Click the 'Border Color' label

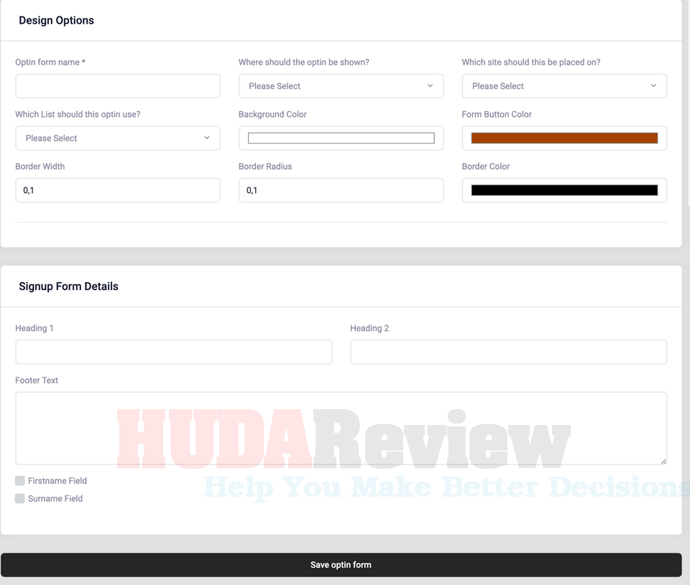click(x=485, y=166)
